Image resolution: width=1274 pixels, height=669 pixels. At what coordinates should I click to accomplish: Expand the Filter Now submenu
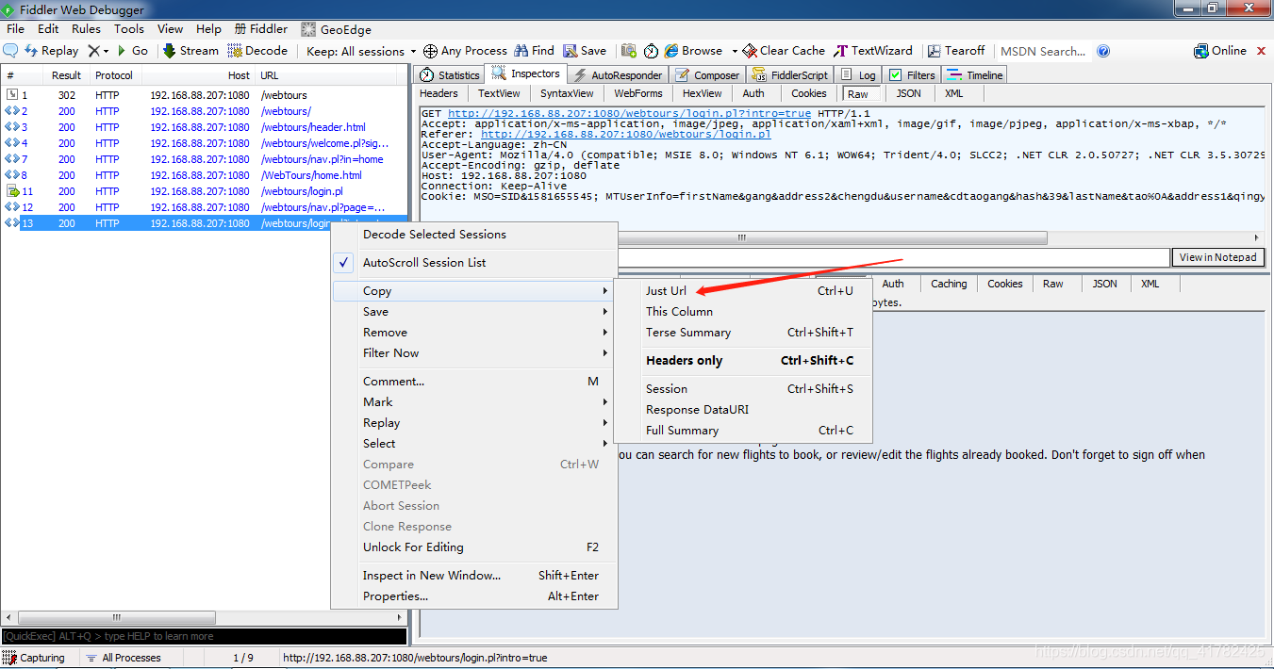point(473,353)
